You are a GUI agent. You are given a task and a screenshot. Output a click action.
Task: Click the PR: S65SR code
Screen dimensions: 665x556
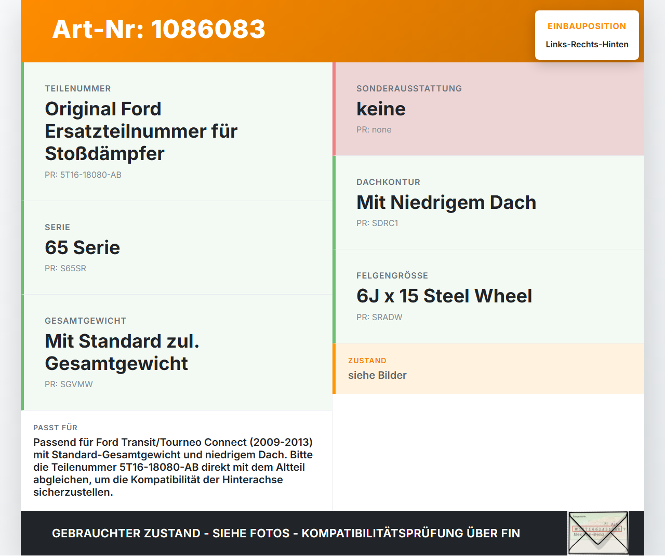65,268
